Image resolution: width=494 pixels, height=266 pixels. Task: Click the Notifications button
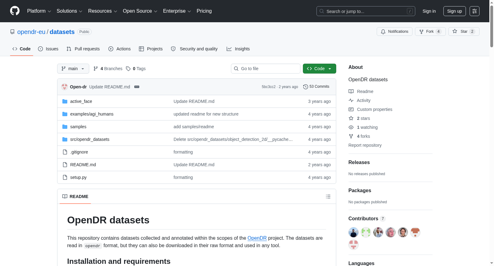pos(395,32)
